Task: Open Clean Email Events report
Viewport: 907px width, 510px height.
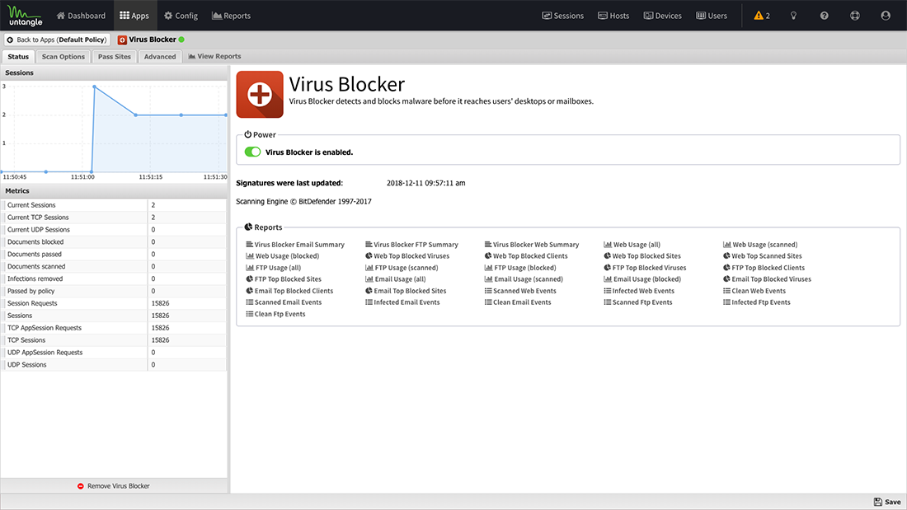Action: tap(518, 302)
